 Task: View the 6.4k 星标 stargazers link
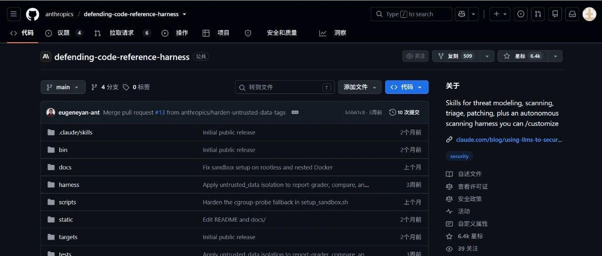click(464, 236)
